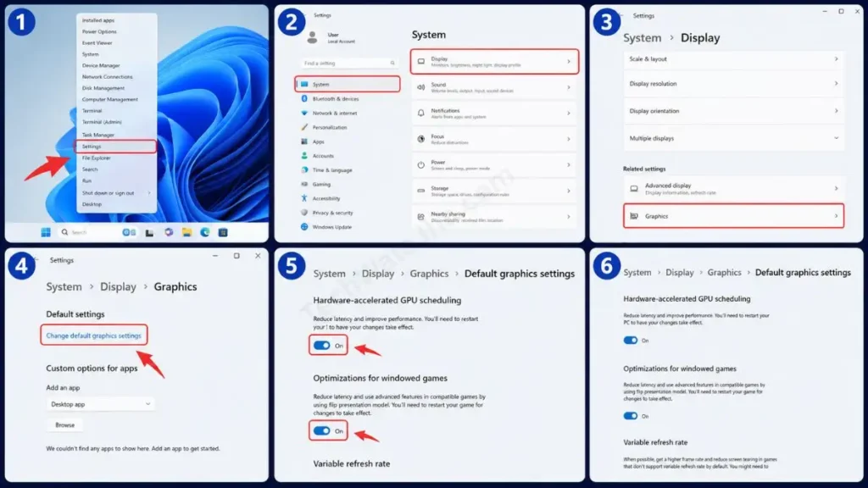Choose Task Manager from the context menu
The width and height of the screenshot is (868, 488).
point(98,135)
